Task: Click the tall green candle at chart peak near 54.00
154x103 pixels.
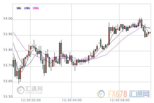Action: [x=142, y=23]
